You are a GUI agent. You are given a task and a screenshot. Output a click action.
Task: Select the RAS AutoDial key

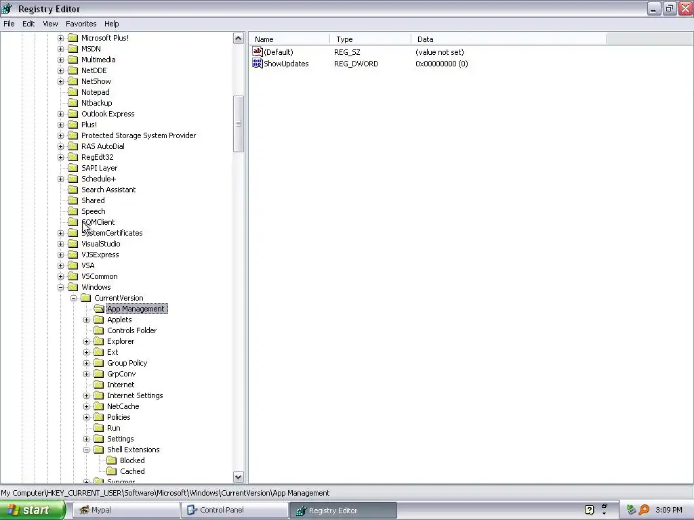pos(103,146)
